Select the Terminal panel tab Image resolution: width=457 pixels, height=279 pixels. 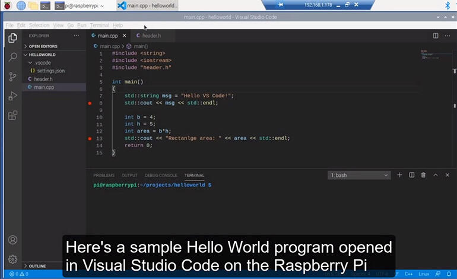pyautogui.click(x=195, y=175)
